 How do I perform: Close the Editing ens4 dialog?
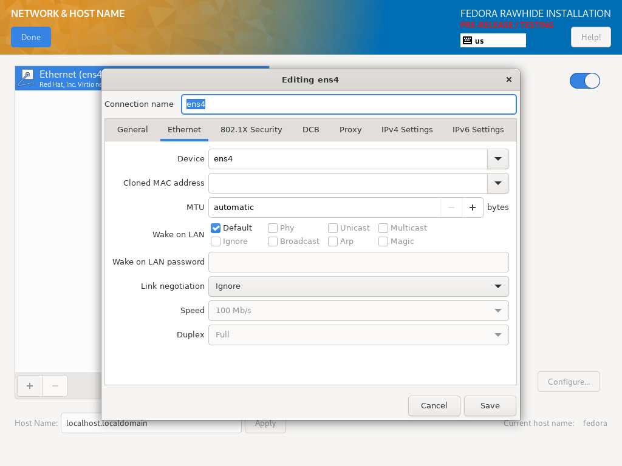509,79
